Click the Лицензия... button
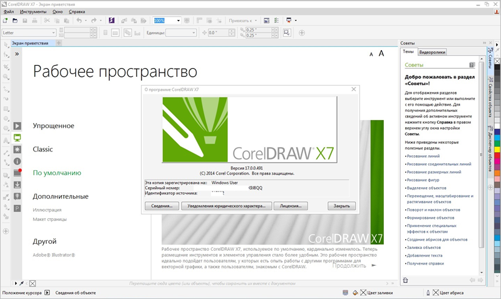 coord(291,206)
